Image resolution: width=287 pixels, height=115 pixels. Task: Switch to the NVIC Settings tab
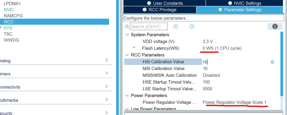coord(244,3)
